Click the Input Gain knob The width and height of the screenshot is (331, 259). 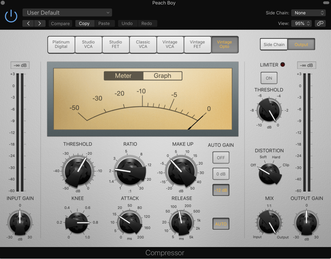click(x=20, y=222)
